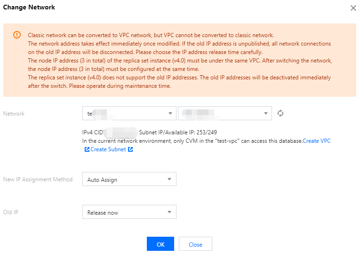
Task: Click the external link icon before Create Subnet
Action: coord(87,149)
